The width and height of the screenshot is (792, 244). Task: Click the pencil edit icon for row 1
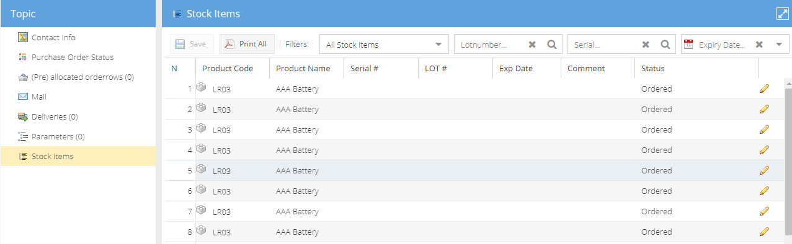[x=764, y=89]
